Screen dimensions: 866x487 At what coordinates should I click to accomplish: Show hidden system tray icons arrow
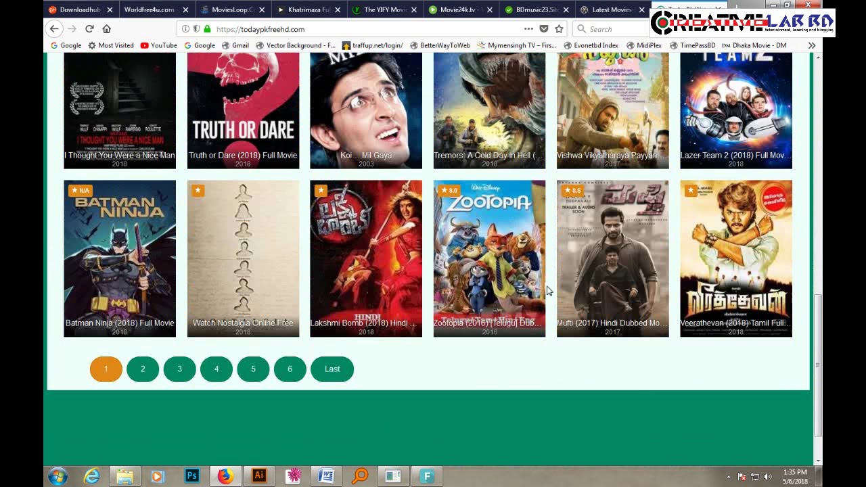coord(729,477)
